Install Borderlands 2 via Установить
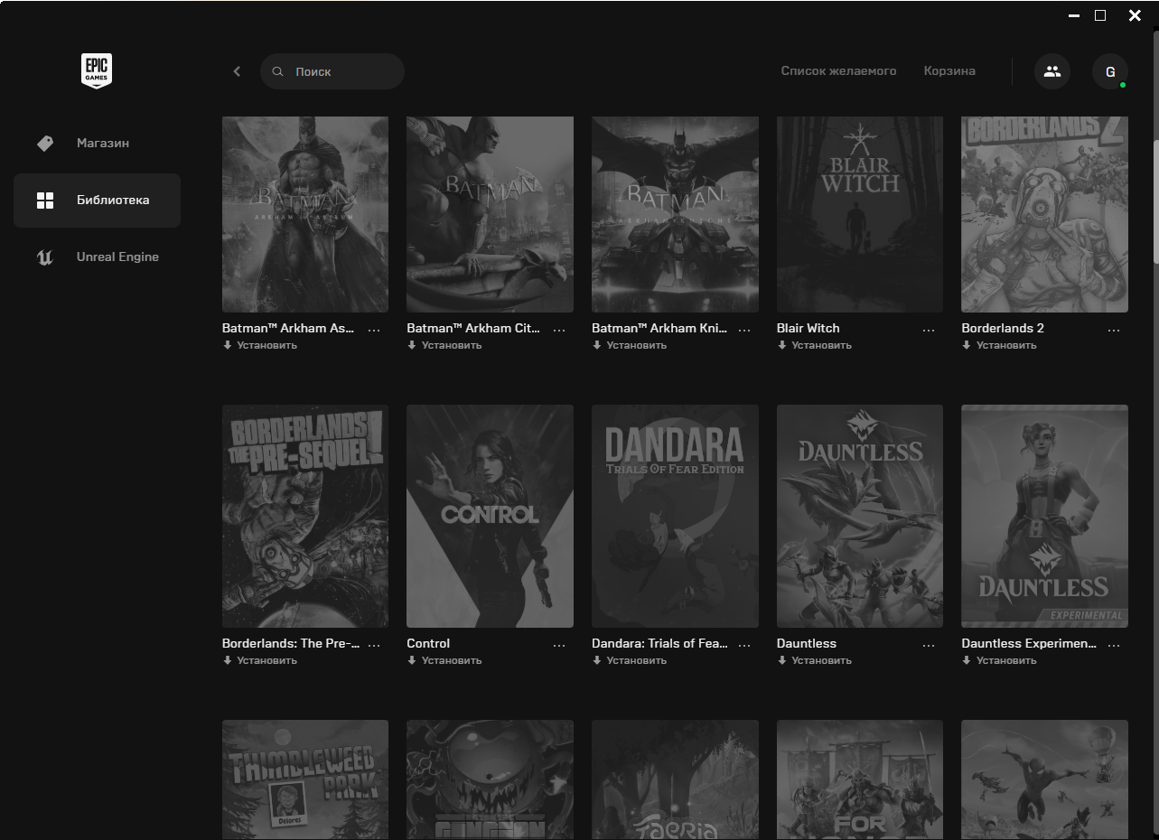Screen dimensions: 1159x840 tap(999, 345)
